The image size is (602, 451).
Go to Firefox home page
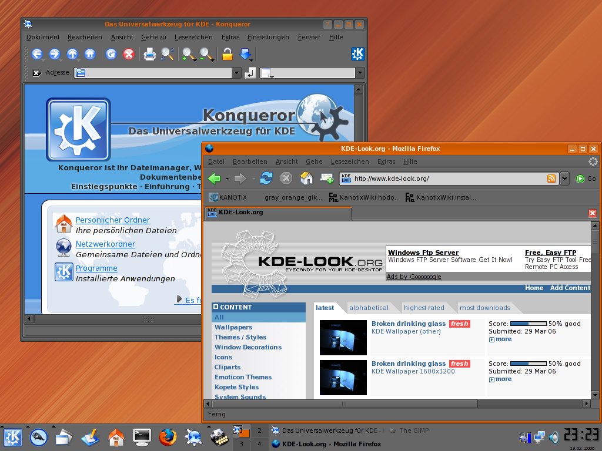coord(306,179)
